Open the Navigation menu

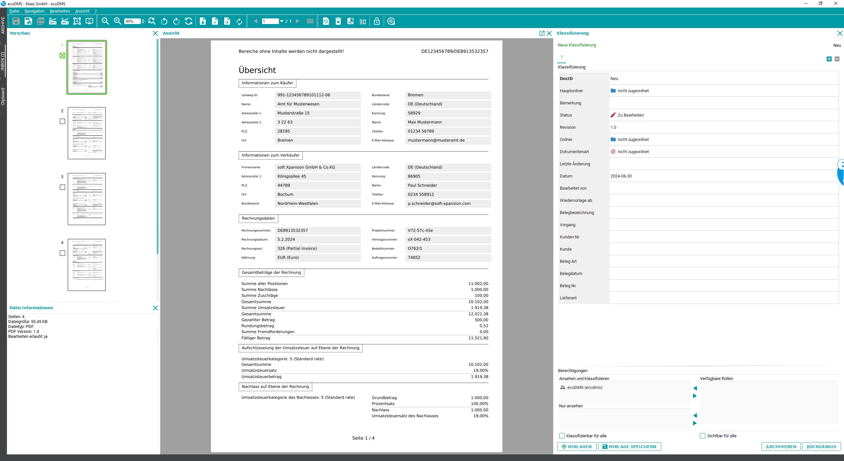35,11
